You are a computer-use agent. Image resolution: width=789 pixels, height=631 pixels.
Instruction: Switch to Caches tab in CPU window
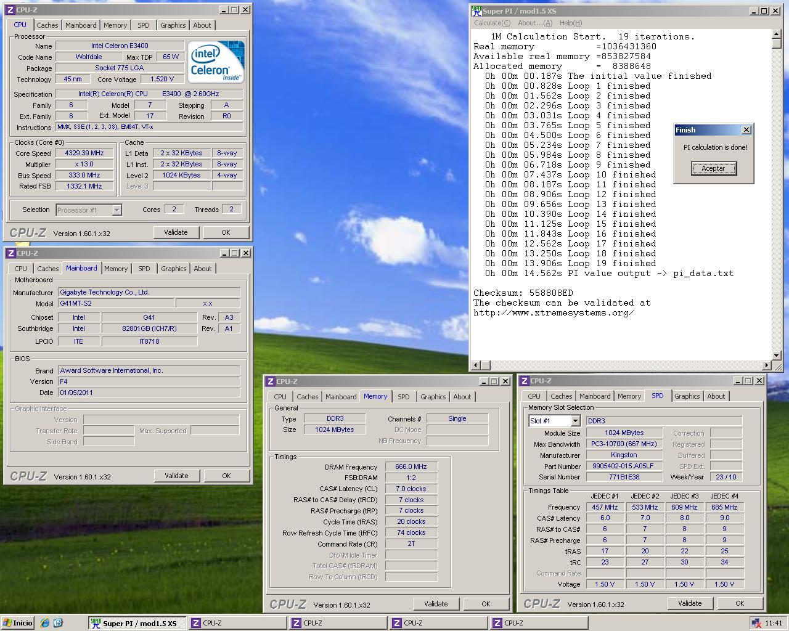[x=47, y=25]
